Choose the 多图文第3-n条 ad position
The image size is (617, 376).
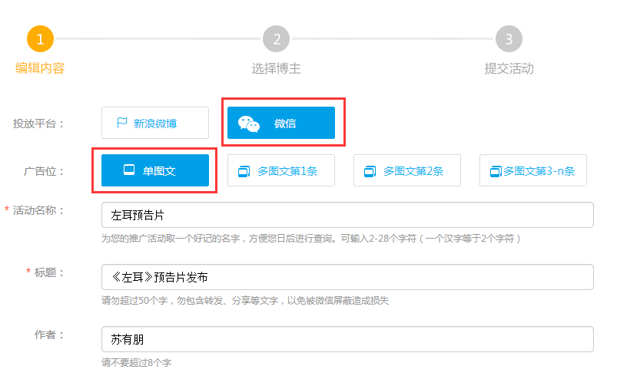pos(533,170)
